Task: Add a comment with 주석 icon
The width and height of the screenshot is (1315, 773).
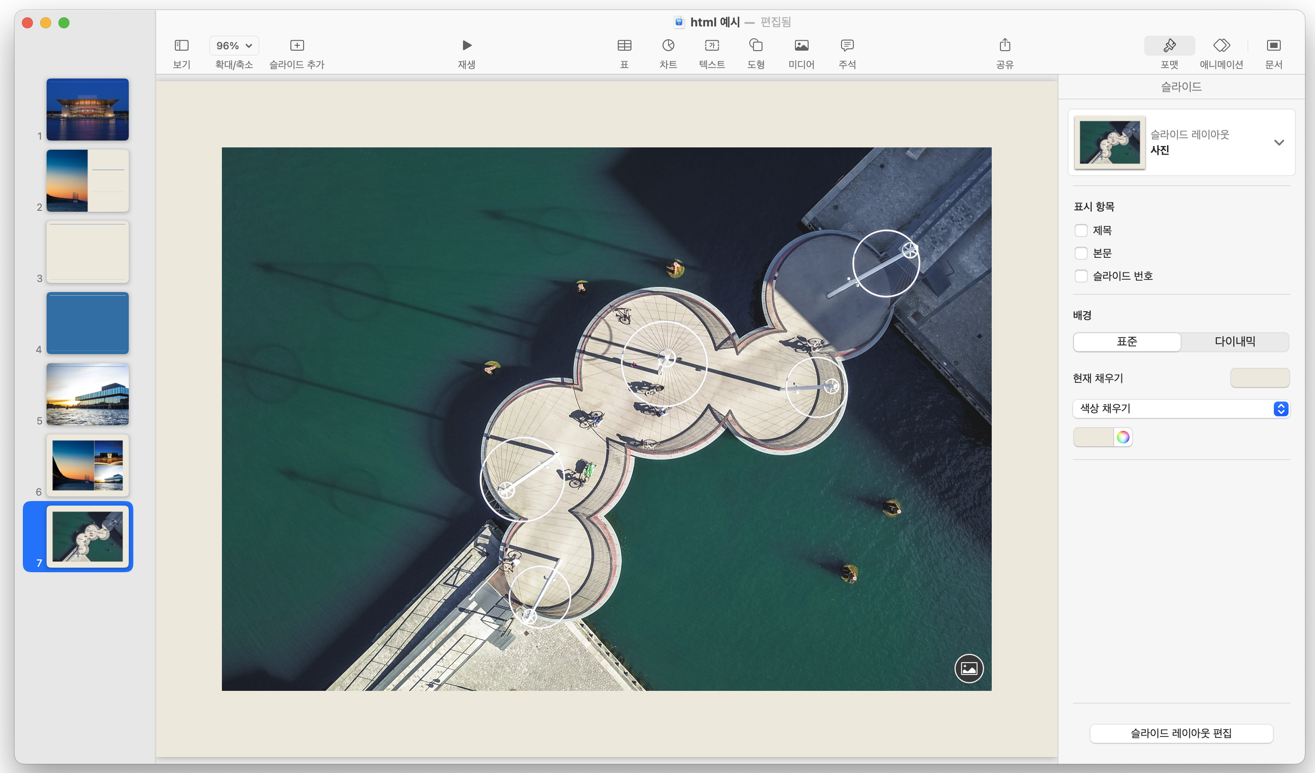Action: [847, 45]
